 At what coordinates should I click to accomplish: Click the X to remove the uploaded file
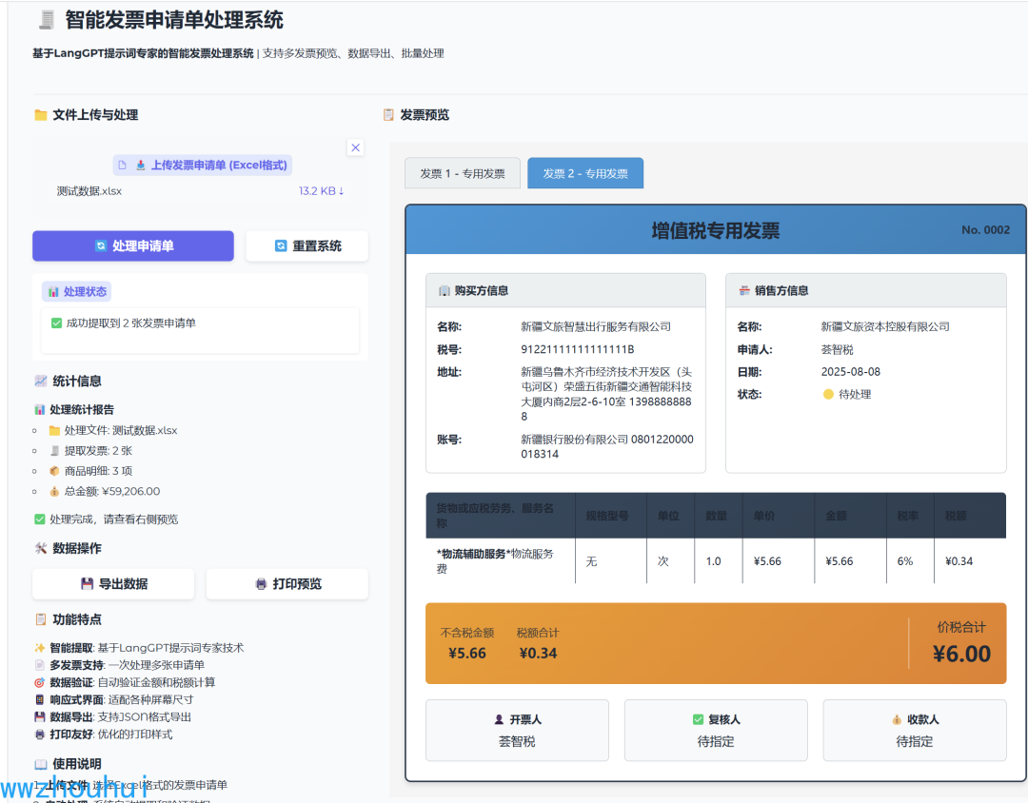pos(355,147)
